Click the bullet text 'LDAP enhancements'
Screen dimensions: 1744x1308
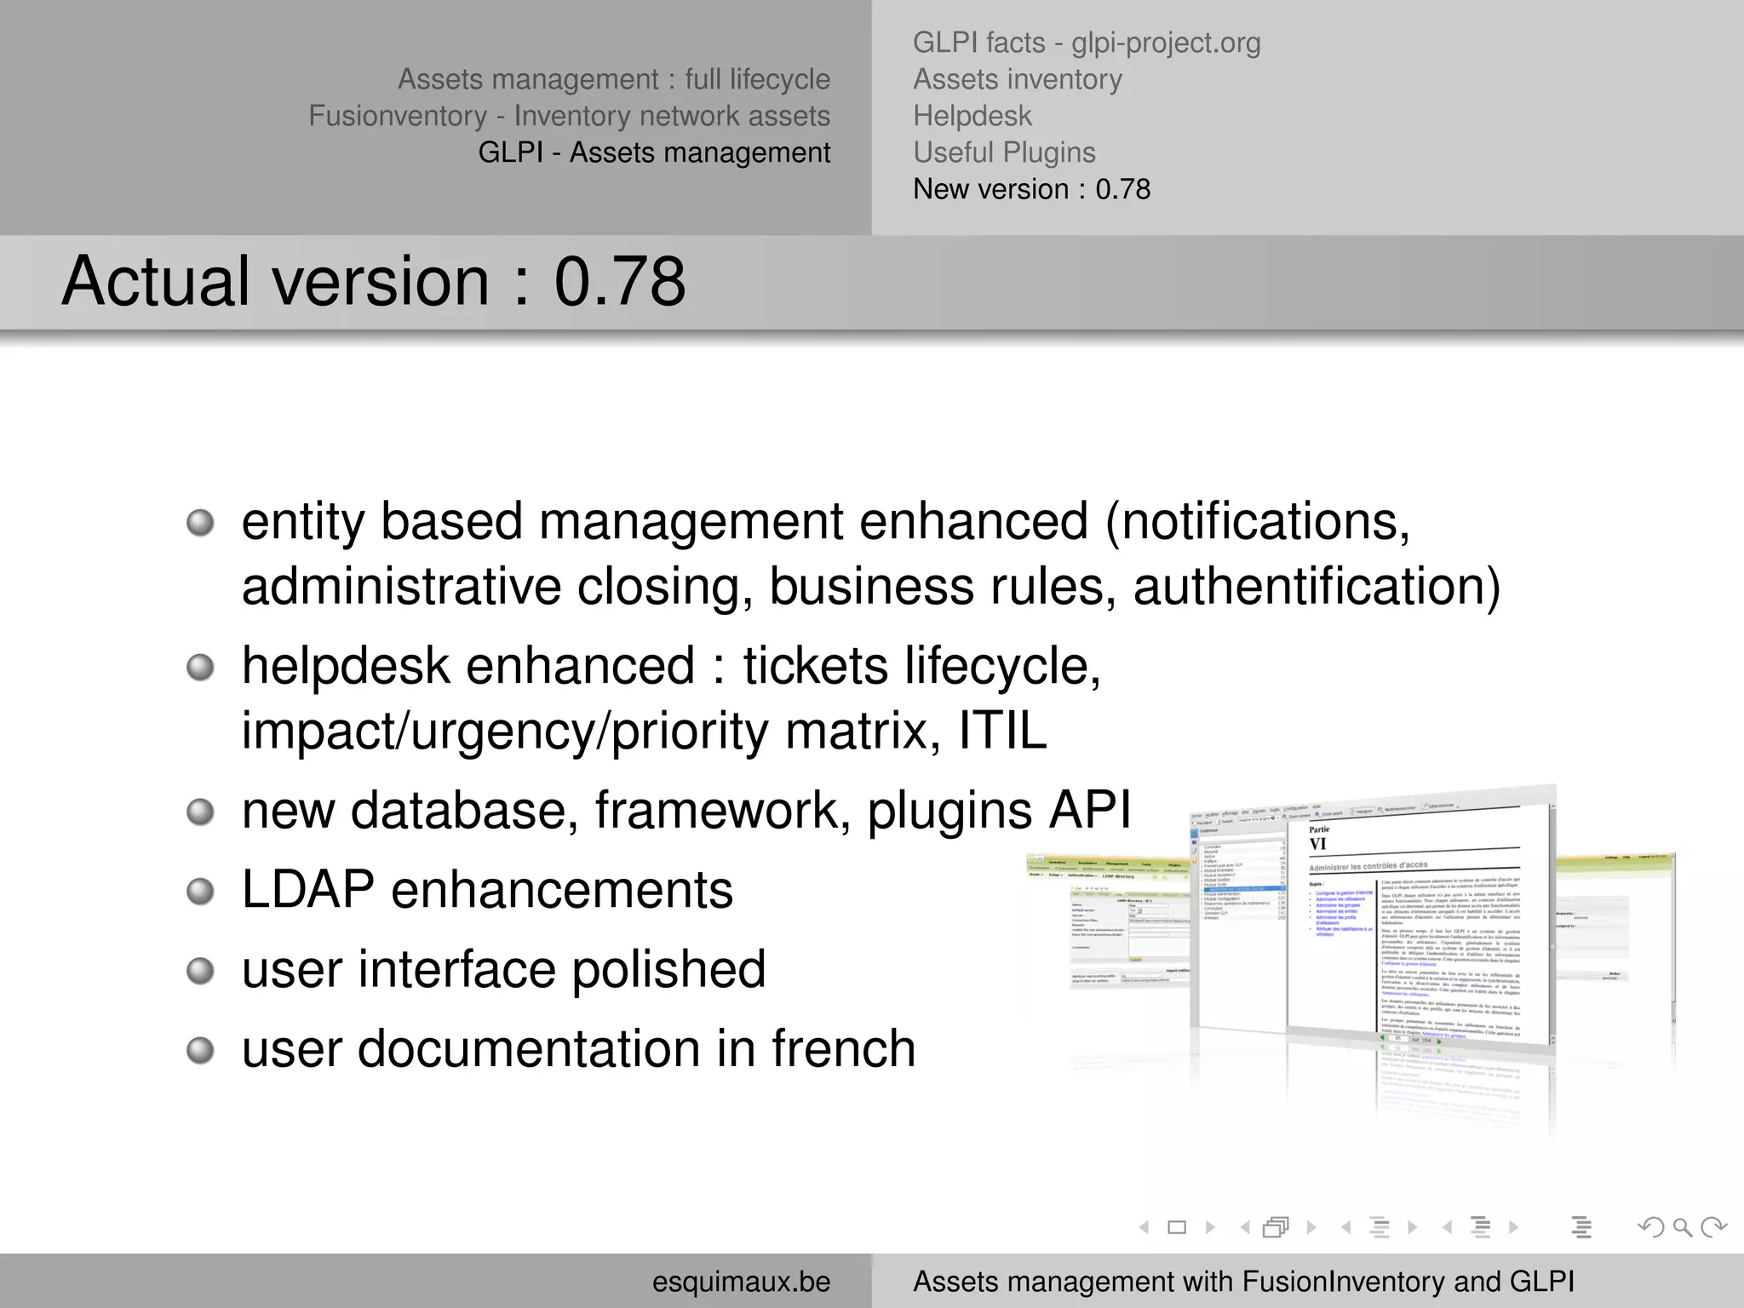487,890
